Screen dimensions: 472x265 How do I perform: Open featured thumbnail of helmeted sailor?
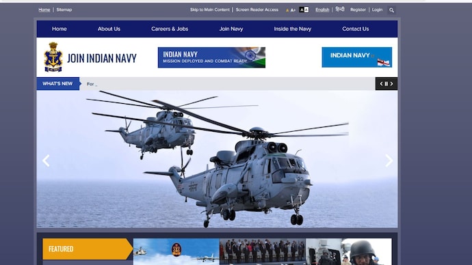(x=349, y=252)
